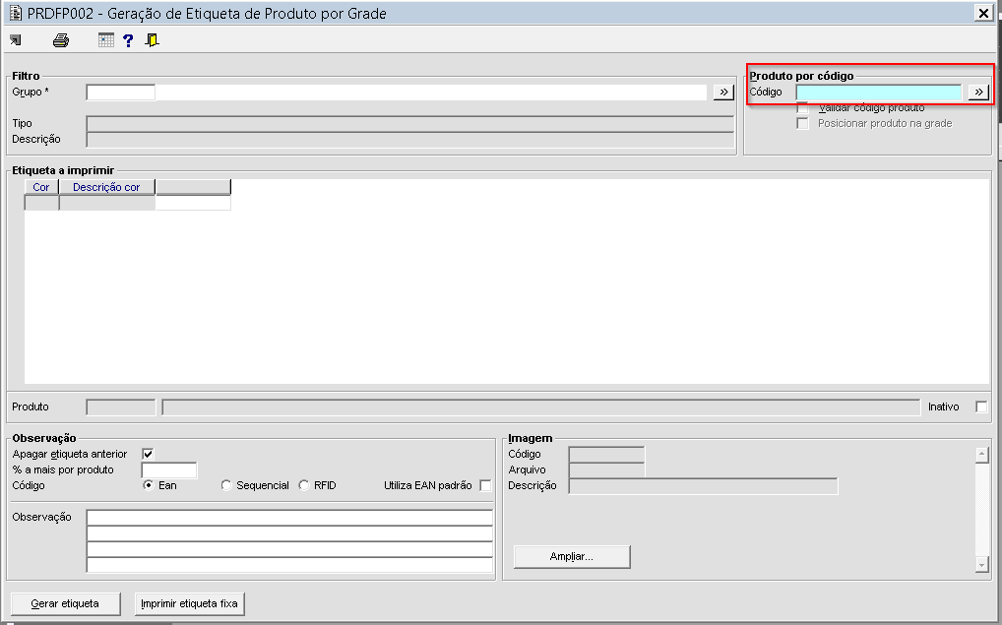
Task: Click the Imagem Código field
Action: point(606,454)
